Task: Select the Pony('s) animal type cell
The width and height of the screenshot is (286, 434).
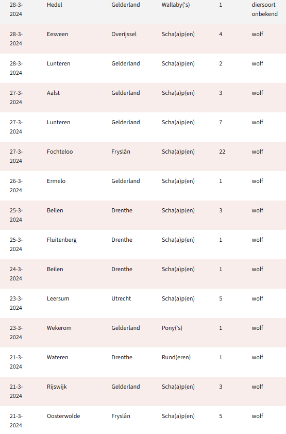Action: (172, 328)
